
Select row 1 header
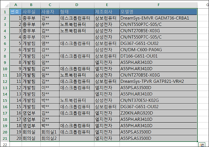pyautogui.click(x=5, y=12)
